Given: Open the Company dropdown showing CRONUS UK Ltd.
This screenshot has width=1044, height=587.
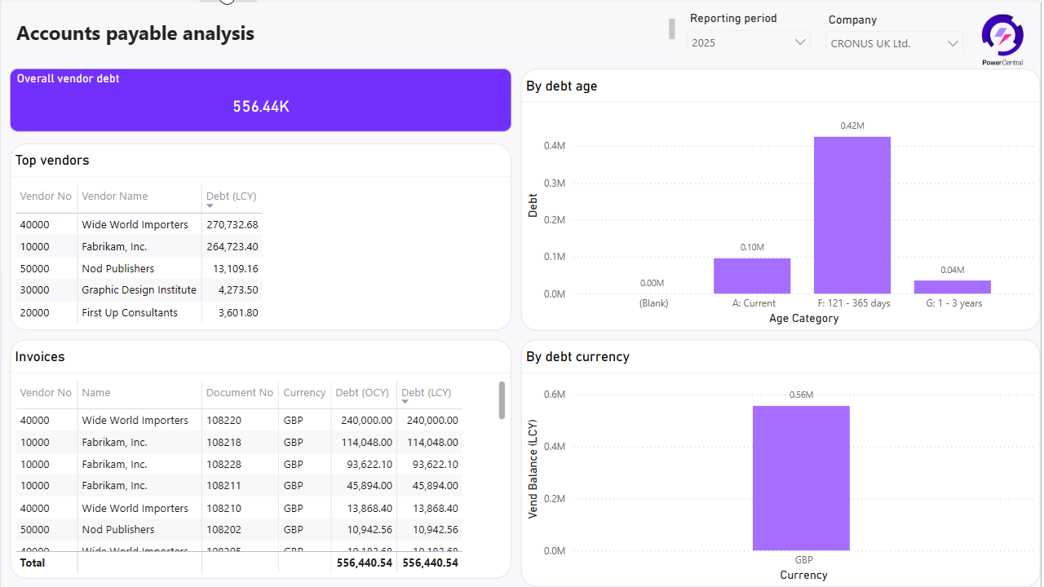Looking at the screenshot, I should pyautogui.click(x=895, y=43).
